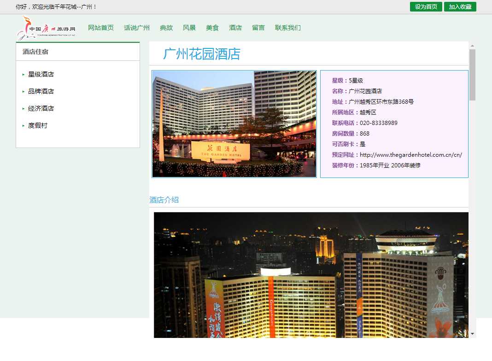The width and height of the screenshot is (492, 361).
Task: Click the vertical scrollbar thumb
Action: click(472, 75)
